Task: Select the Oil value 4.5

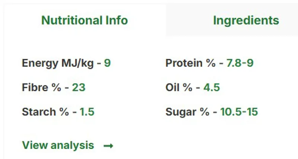Action: point(212,88)
